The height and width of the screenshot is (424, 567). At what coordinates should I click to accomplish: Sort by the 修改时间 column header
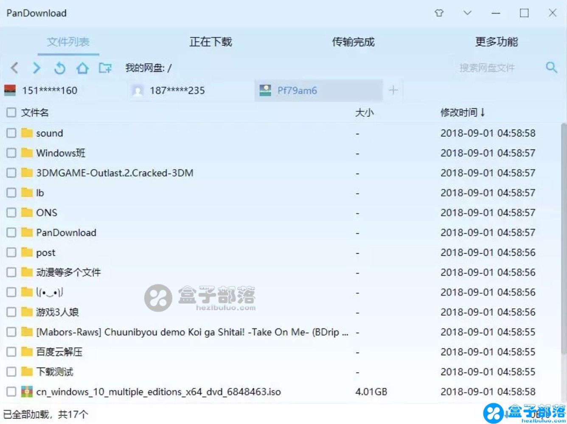463,113
